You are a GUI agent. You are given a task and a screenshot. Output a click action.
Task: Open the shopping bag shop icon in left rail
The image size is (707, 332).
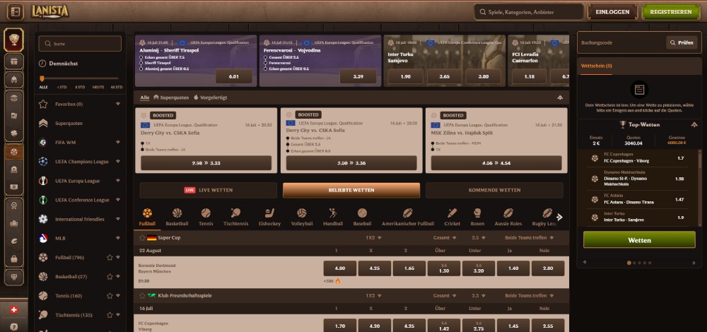click(x=13, y=259)
